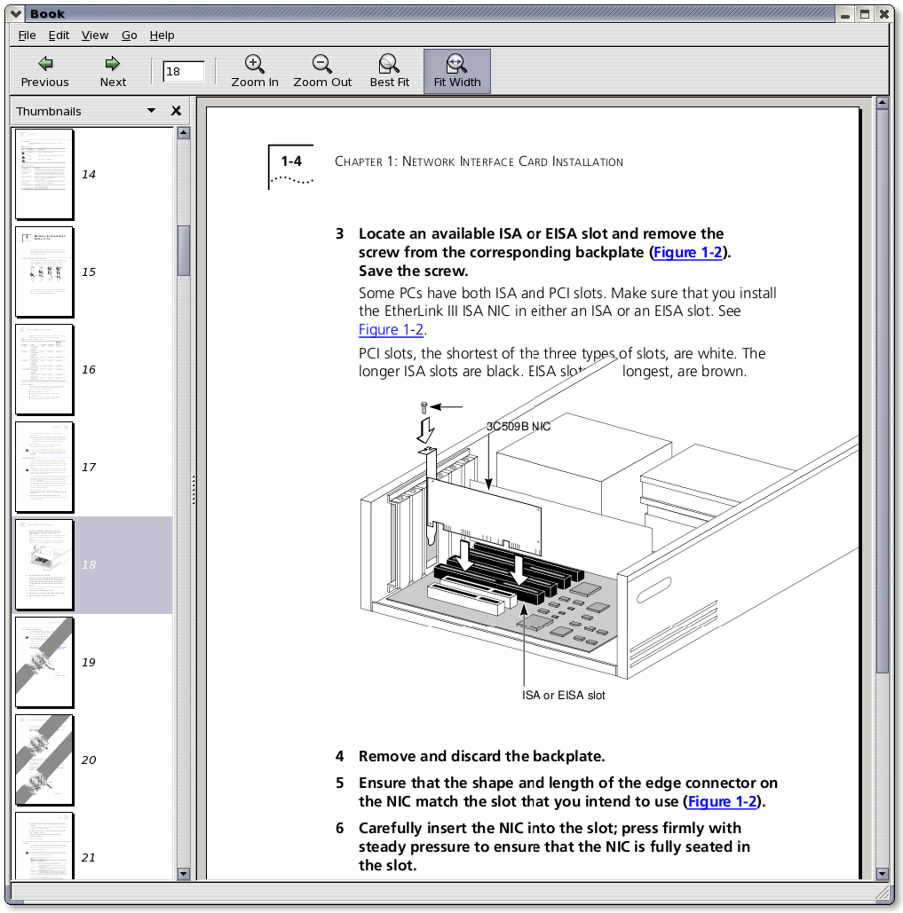Image resolution: width=903 pixels, height=913 pixels.
Task: Toggle the Fit Width button
Action: click(456, 64)
